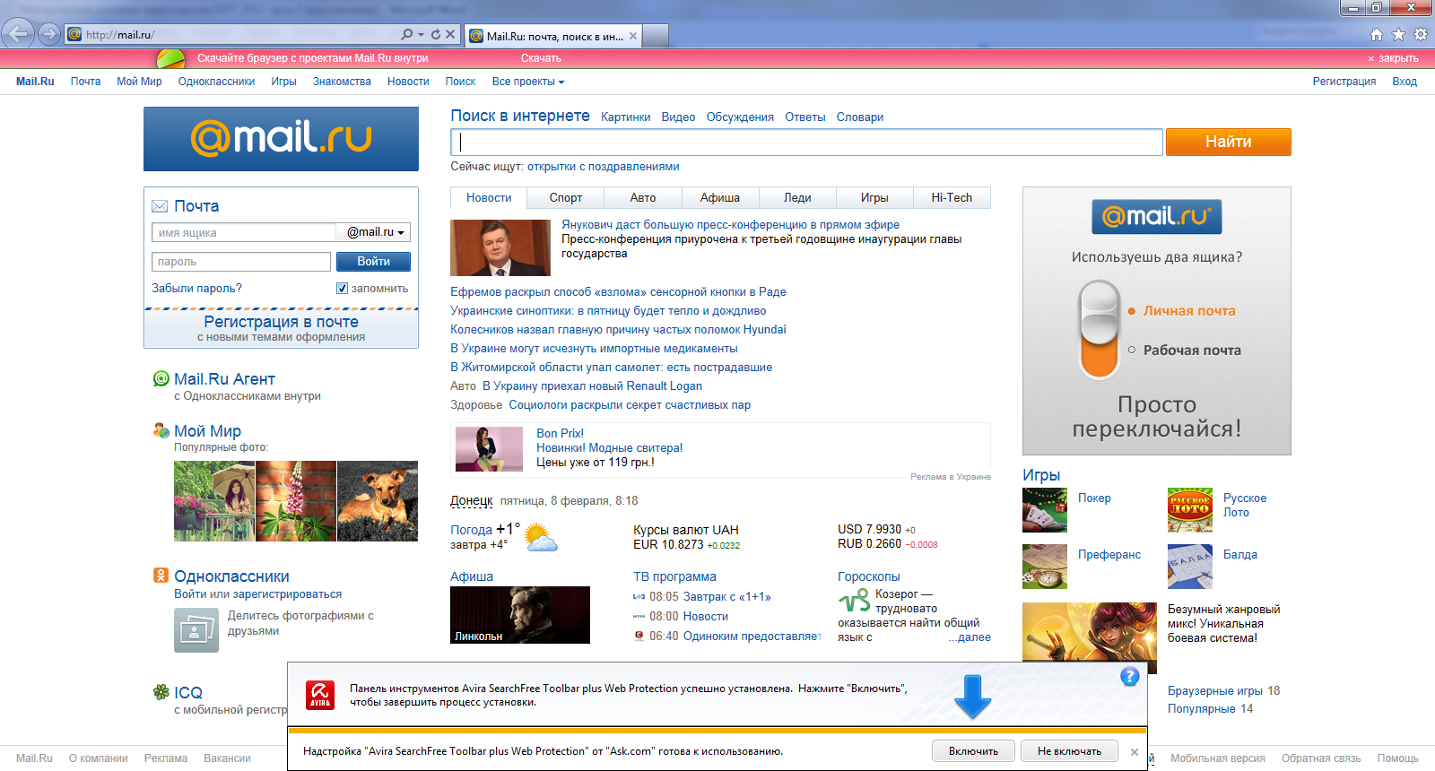Click the Avira logo icon in notification

point(320,695)
